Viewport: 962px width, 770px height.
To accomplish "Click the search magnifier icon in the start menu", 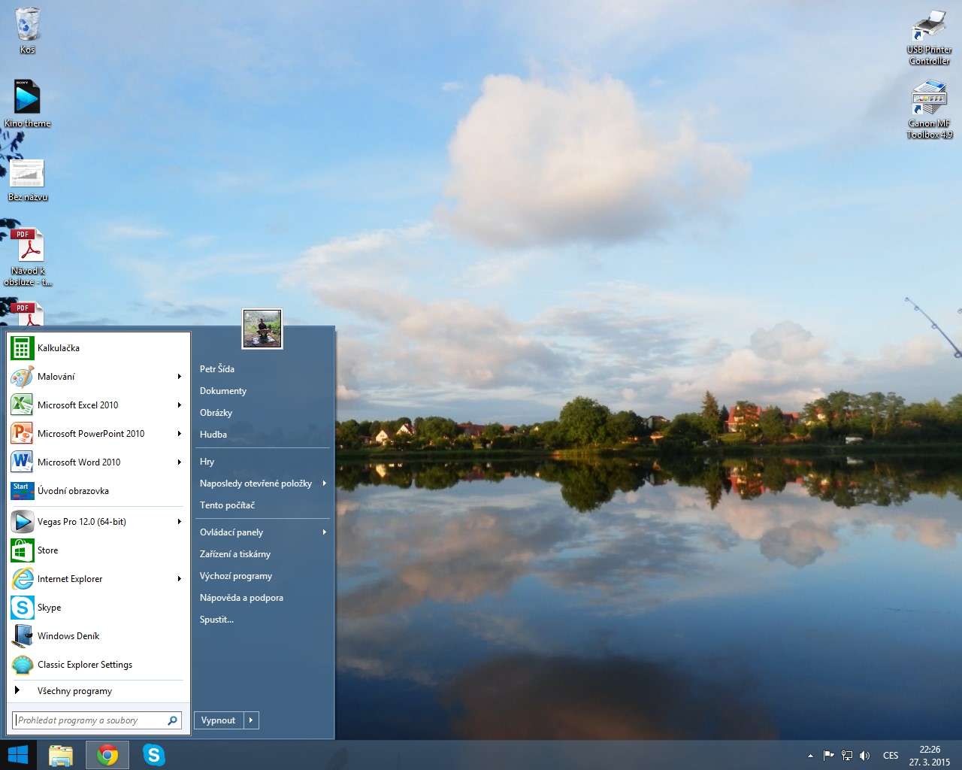I will point(172,720).
